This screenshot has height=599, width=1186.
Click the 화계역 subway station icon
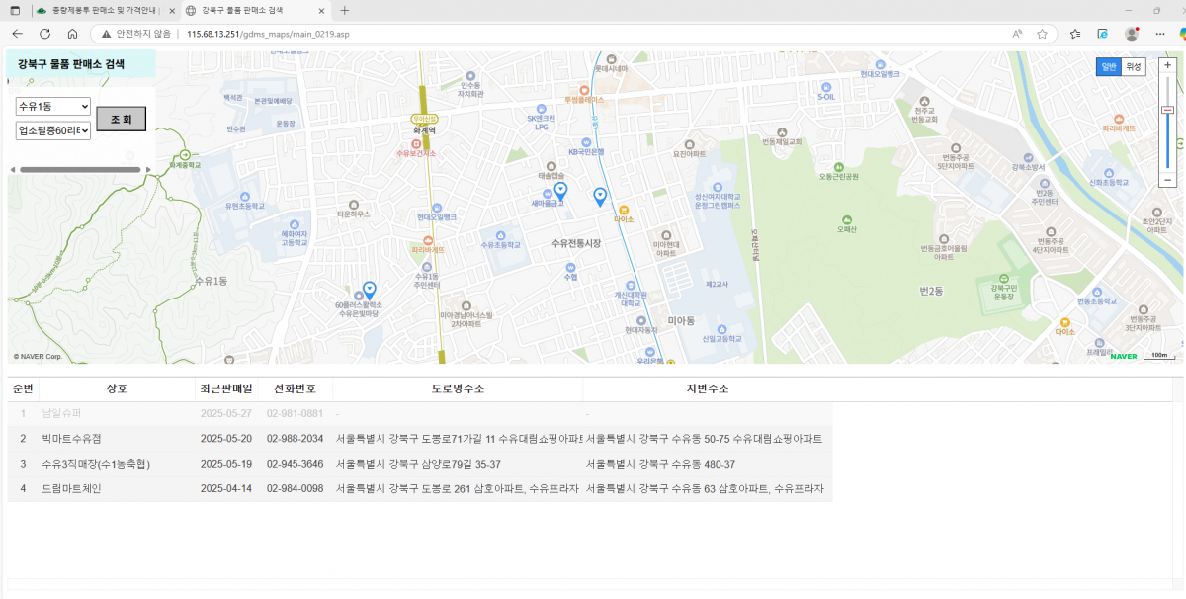click(x=426, y=118)
